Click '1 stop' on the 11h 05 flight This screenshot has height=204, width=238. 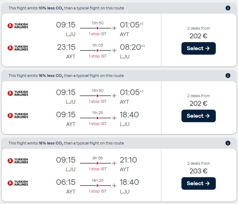coord(94,56)
